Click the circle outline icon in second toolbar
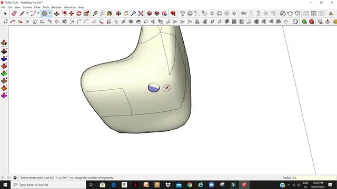337x189 pixels. click(x=295, y=22)
